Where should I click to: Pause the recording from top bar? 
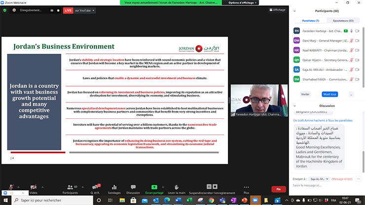52,10
